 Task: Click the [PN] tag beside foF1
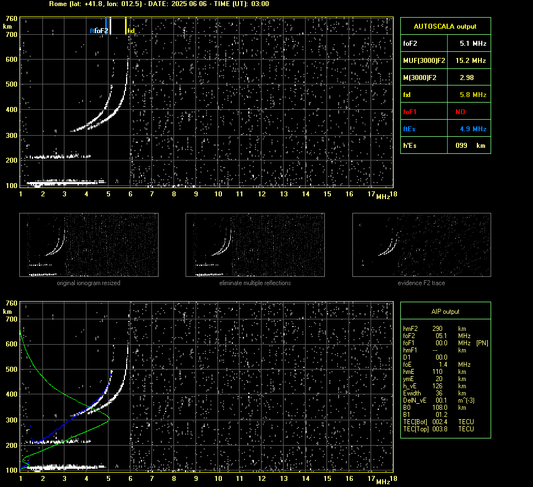click(482, 343)
